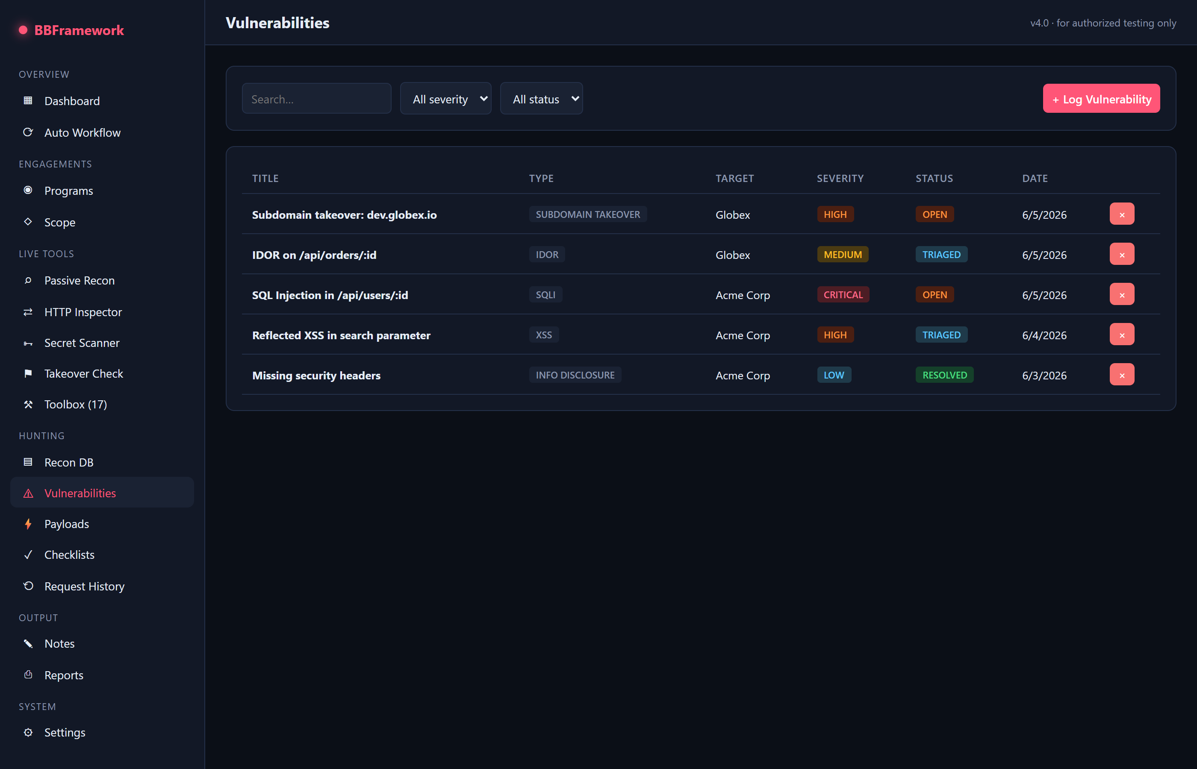
Task: View Request History
Action: point(102,586)
